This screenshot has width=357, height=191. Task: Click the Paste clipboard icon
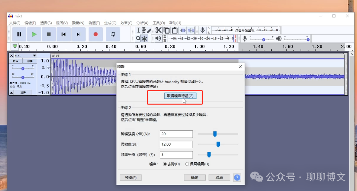pyautogui.click(x=175, y=30)
